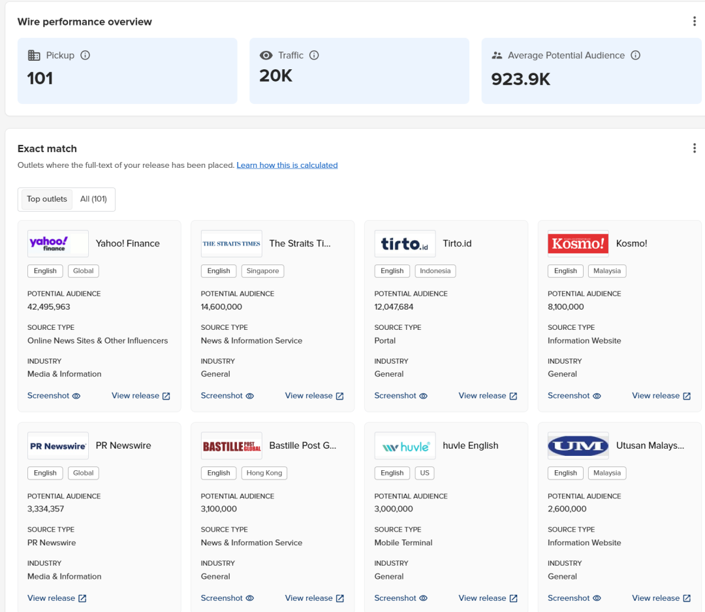Click the Indonesia tag on Tirto.id

435,271
